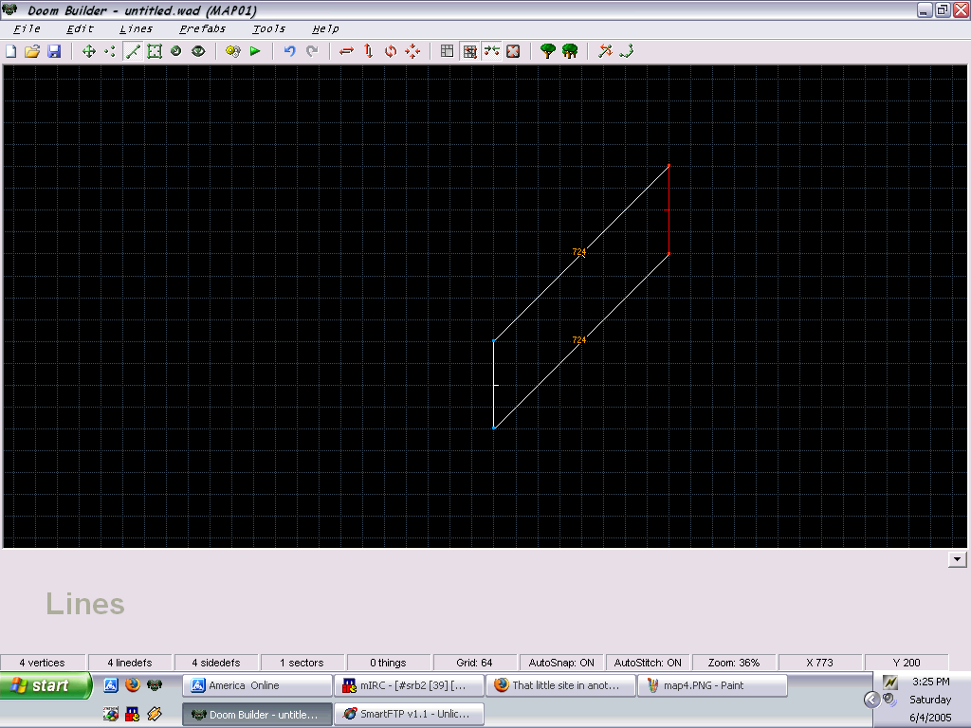This screenshot has width=971, height=728.
Task: Click the lower 724 length label
Action: coord(579,340)
